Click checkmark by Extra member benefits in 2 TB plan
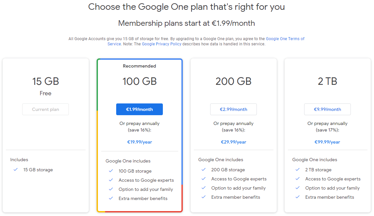The image size is (374, 216). point(297,197)
